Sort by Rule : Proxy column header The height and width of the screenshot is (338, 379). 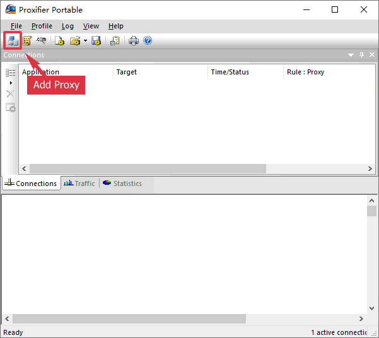click(x=329, y=72)
